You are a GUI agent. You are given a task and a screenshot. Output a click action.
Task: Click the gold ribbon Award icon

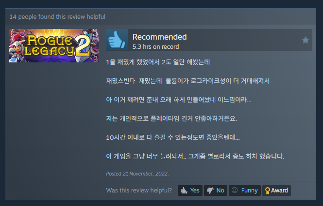click(x=267, y=191)
